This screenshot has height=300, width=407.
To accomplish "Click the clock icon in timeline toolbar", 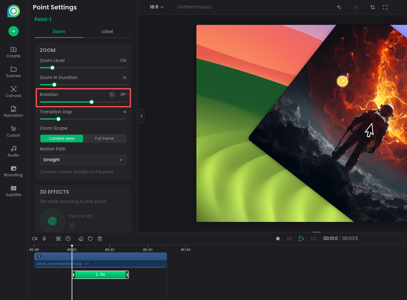I will click(x=68, y=239).
